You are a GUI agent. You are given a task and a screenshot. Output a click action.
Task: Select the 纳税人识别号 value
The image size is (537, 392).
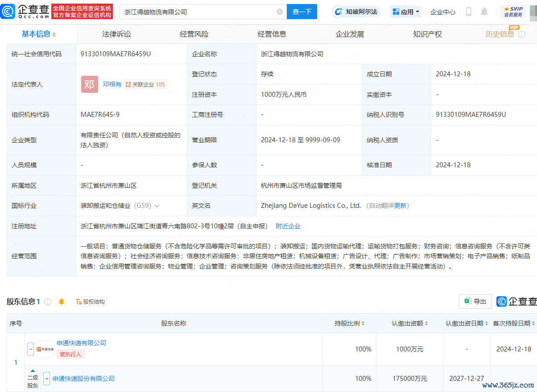471,115
